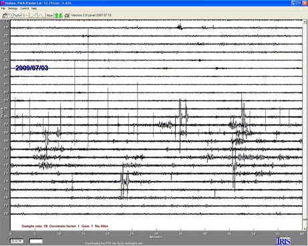Click the first toolbar icon
Viewport: 308px width, 246px height.
pyautogui.click(x=5, y=15)
